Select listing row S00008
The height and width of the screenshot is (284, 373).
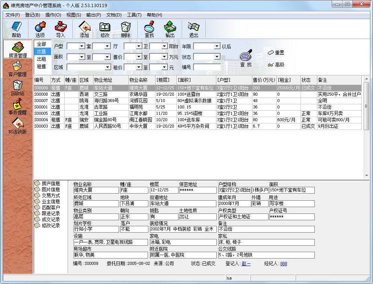point(198,94)
